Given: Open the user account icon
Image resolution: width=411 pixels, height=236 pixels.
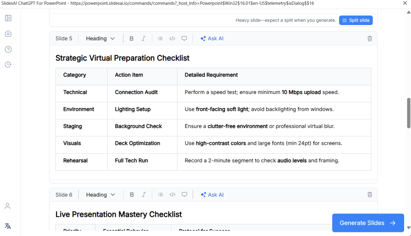Looking at the screenshot, I should point(8,206).
